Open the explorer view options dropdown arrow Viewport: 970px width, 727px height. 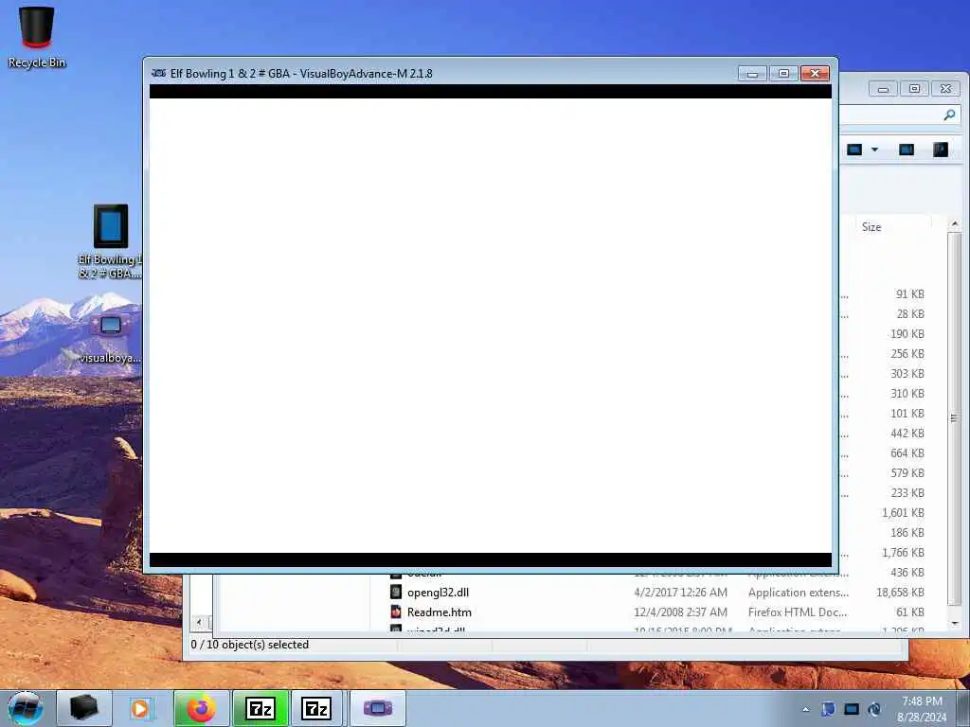click(x=874, y=150)
